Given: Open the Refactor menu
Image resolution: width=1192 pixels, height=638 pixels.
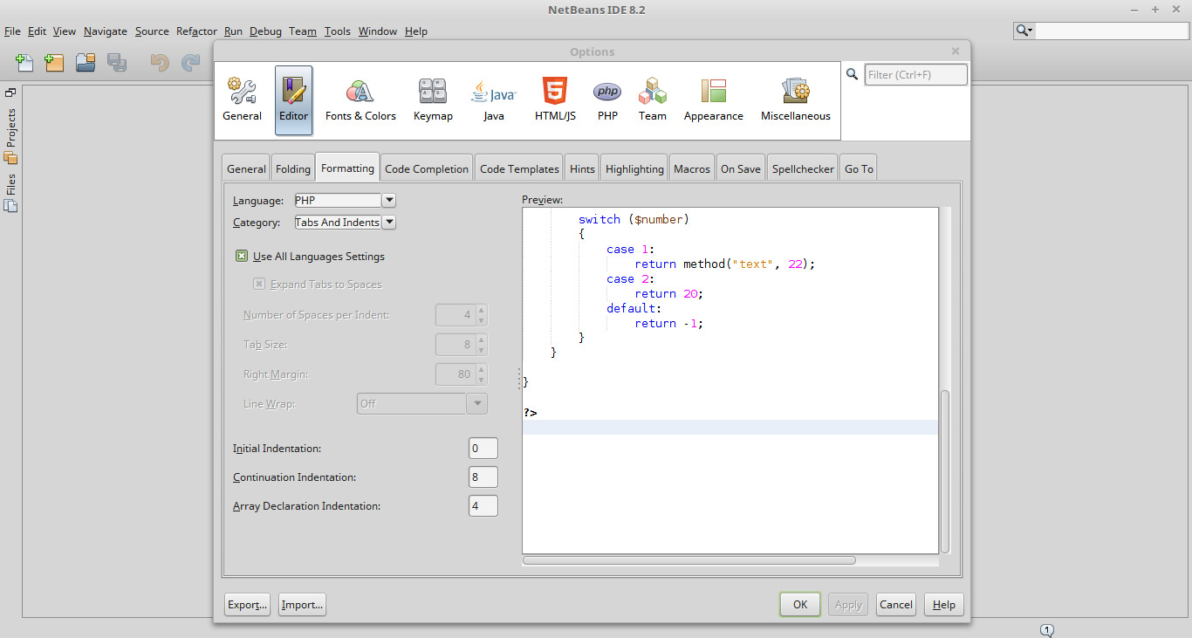Looking at the screenshot, I should click(196, 31).
